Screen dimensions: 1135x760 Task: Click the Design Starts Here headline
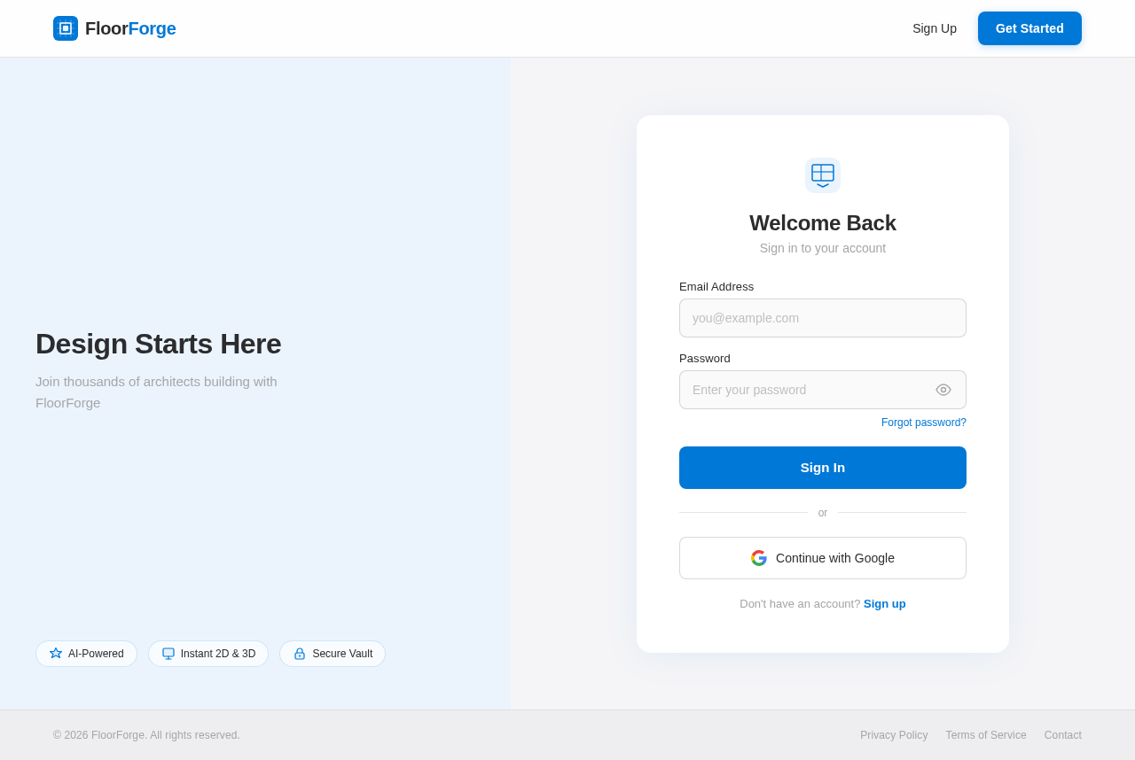[x=159, y=344]
